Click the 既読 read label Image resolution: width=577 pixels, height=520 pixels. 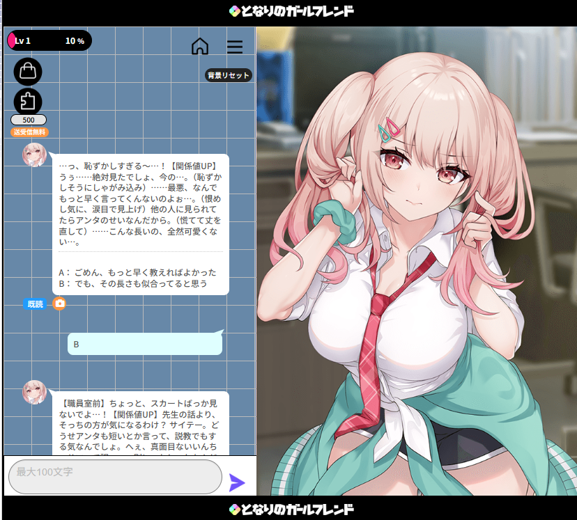click(35, 304)
